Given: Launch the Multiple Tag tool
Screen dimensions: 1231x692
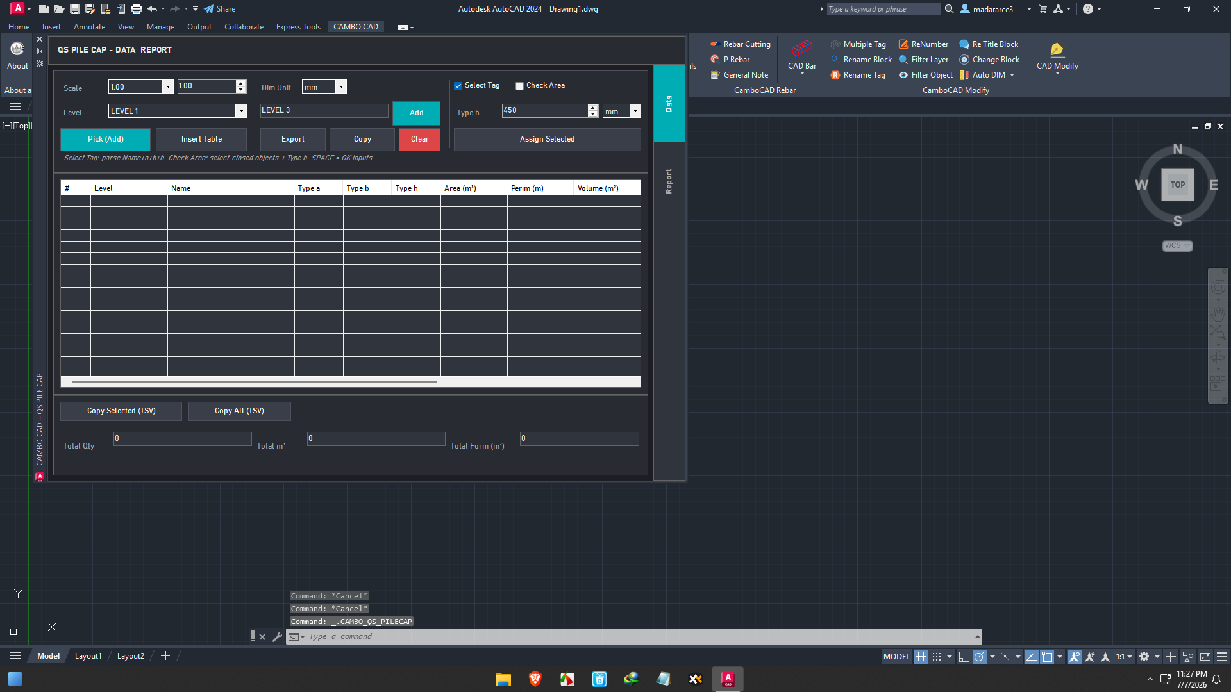Looking at the screenshot, I should click(858, 44).
